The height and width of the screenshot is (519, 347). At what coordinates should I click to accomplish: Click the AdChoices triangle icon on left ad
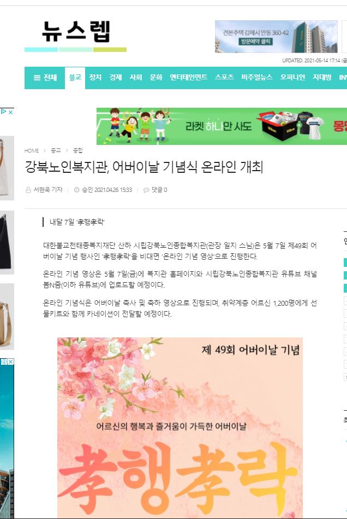pyautogui.click(x=4, y=112)
